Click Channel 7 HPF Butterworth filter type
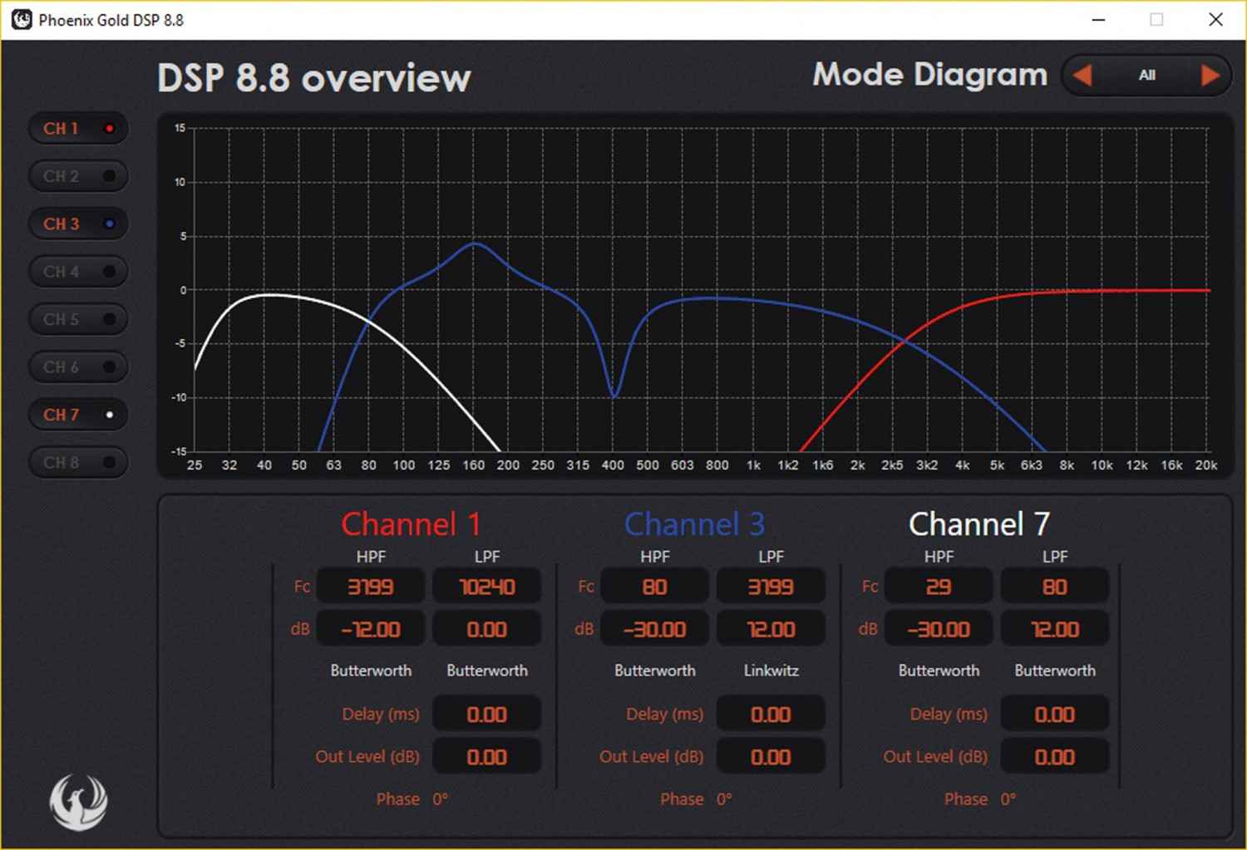Screen dimensions: 1247x850 (x=939, y=671)
